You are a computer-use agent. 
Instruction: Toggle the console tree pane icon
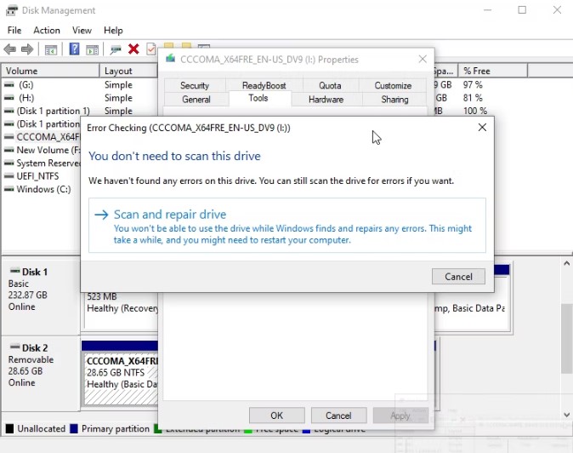(x=51, y=49)
